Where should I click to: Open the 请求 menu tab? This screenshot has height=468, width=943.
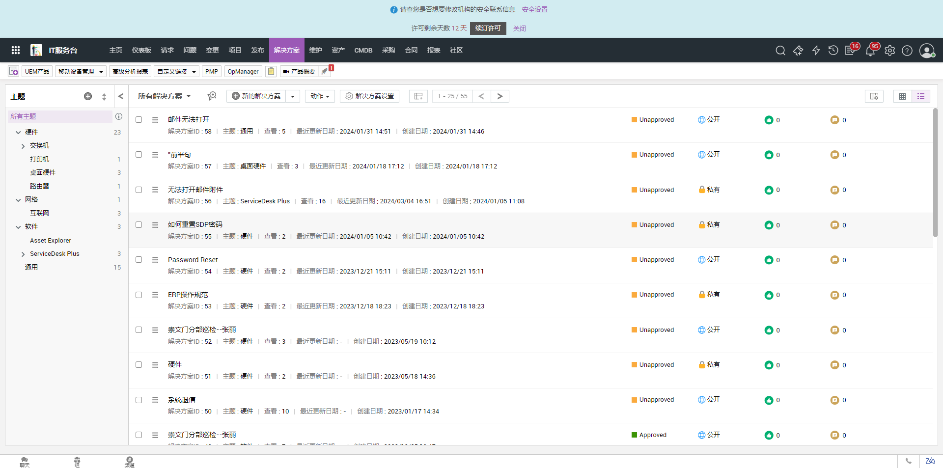coord(167,50)
